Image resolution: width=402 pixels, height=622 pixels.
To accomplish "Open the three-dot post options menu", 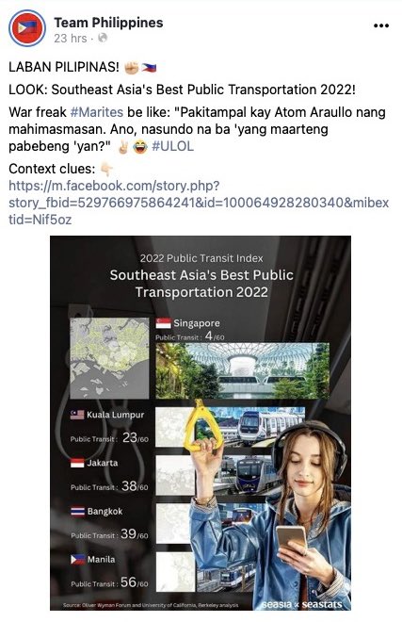I will [x=381, y=25].
